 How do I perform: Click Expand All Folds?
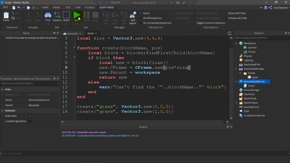(x=237, y=13)
